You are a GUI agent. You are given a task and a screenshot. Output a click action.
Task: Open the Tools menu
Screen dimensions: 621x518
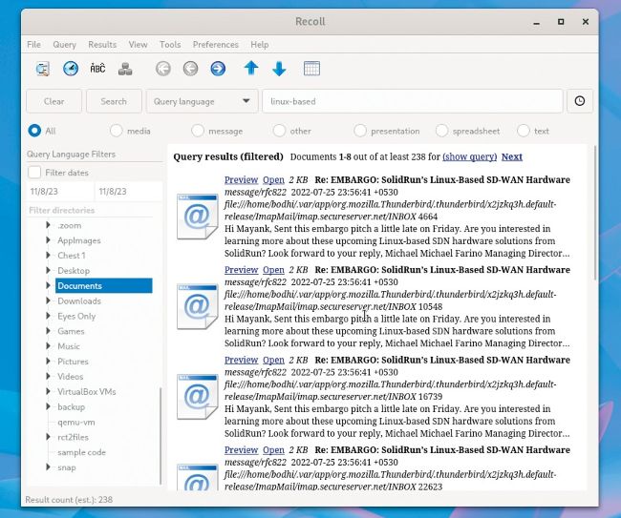tap(170, 45)
